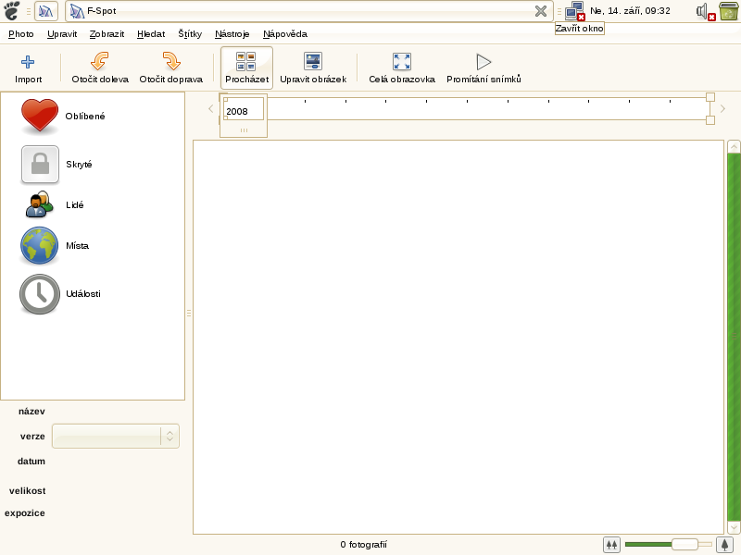The width and height of the screenshot is (741, 555).
Task: Click the scrollbar down arrow
Action: 734,527
